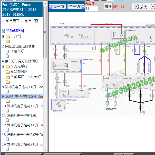The height and width of the screenshot is (155, 155).
Task: Click page icon above 12 发动机电子控制1.6升
Action: tap(7, 120)
